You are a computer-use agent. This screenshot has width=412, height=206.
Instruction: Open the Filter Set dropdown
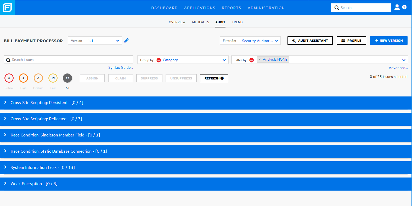(250, 41)
